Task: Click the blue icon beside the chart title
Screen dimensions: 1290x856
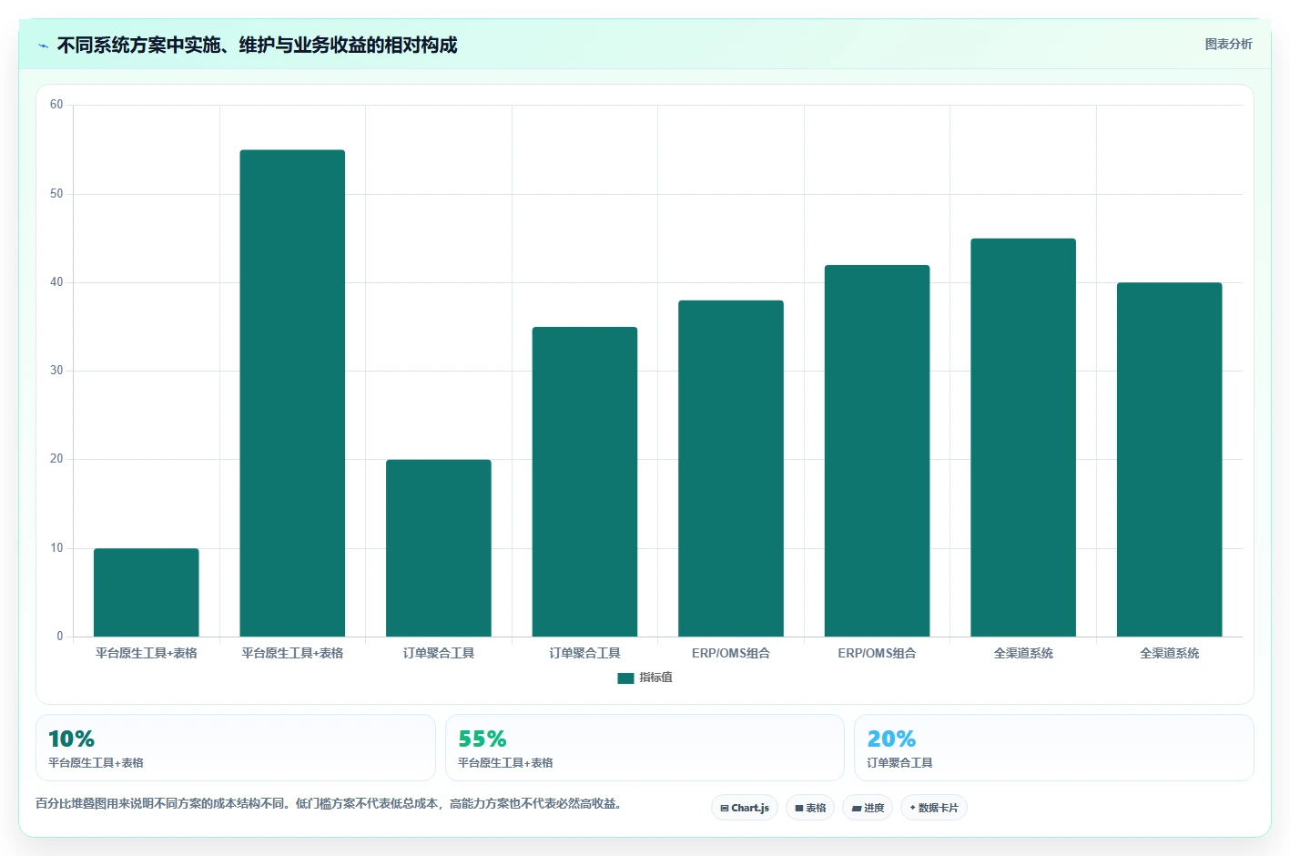Action: click(x=43, y=46)
